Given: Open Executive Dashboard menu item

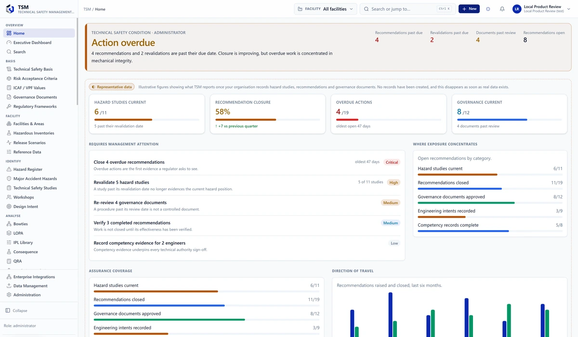Looking at the screenshot, I should 39,42.
